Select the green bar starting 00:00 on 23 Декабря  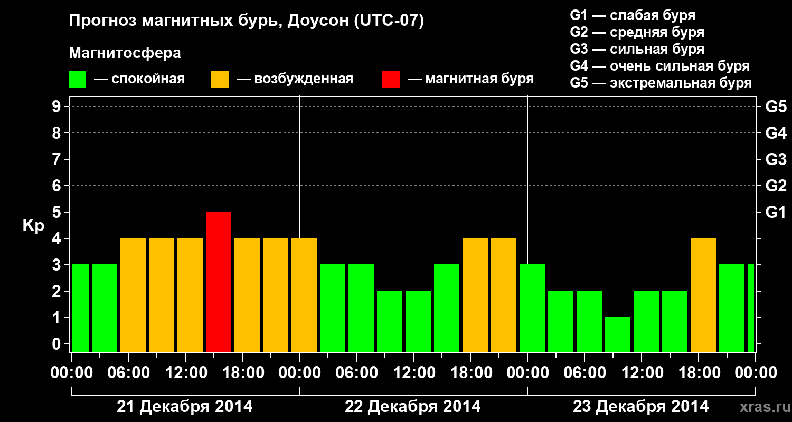coord(532,308)
